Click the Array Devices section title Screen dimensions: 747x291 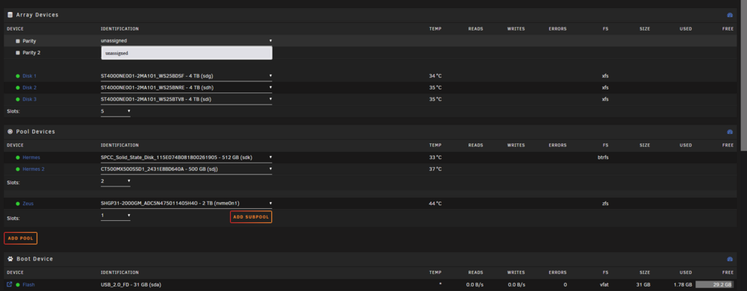click(x=37, y=15)
